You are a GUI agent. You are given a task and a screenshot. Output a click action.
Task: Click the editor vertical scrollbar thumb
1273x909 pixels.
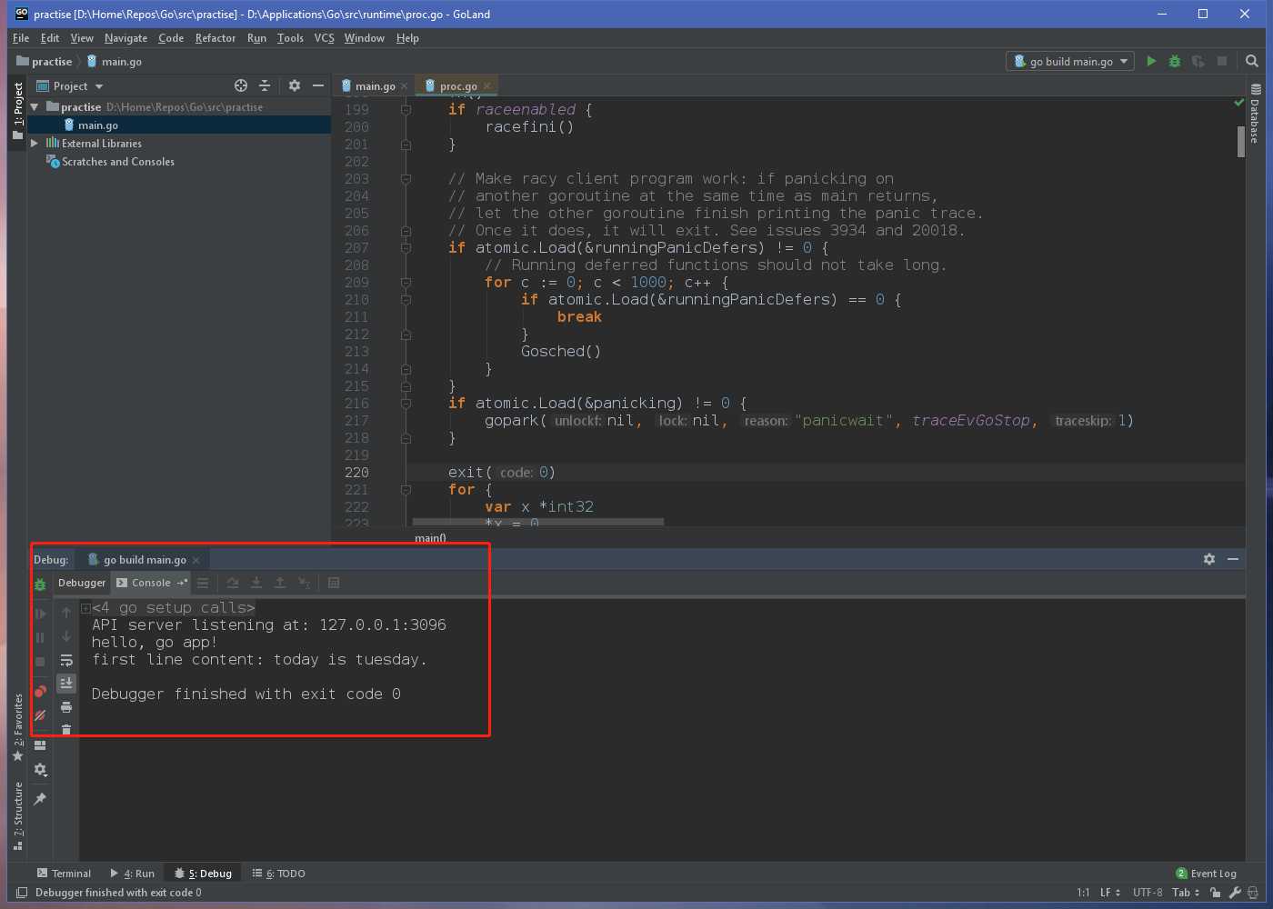(x=1240, y=142)
